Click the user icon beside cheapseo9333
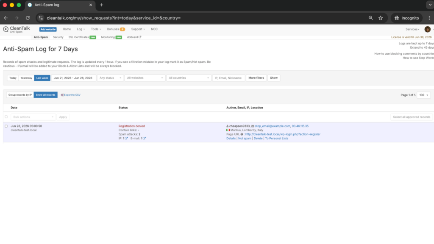The image size is (434, 244). tap(228, 126)
